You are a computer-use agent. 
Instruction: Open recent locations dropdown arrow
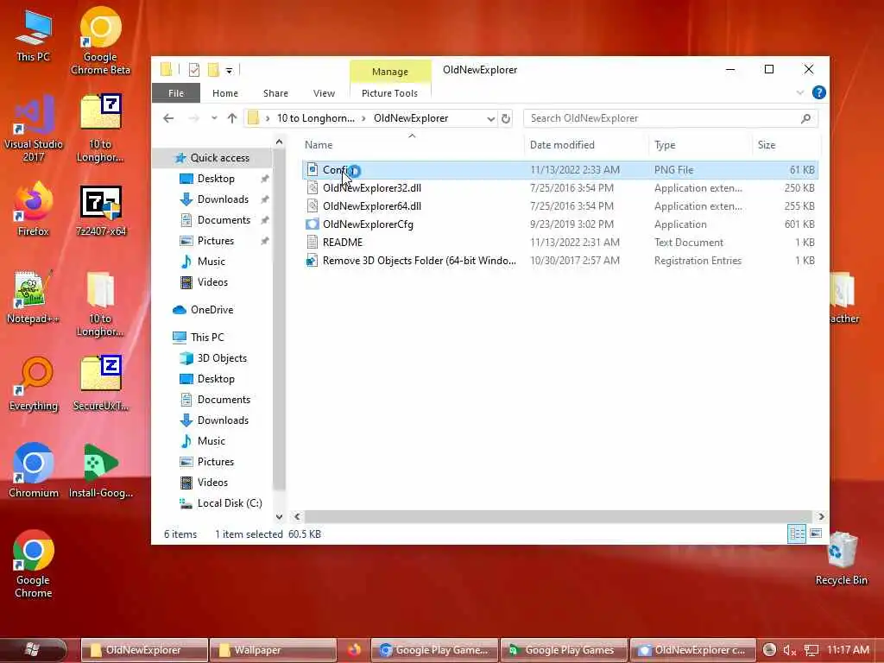(214, 118)
